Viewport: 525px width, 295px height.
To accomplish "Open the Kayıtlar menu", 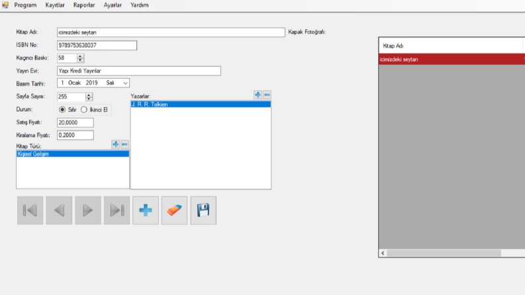I will [55, 5].
